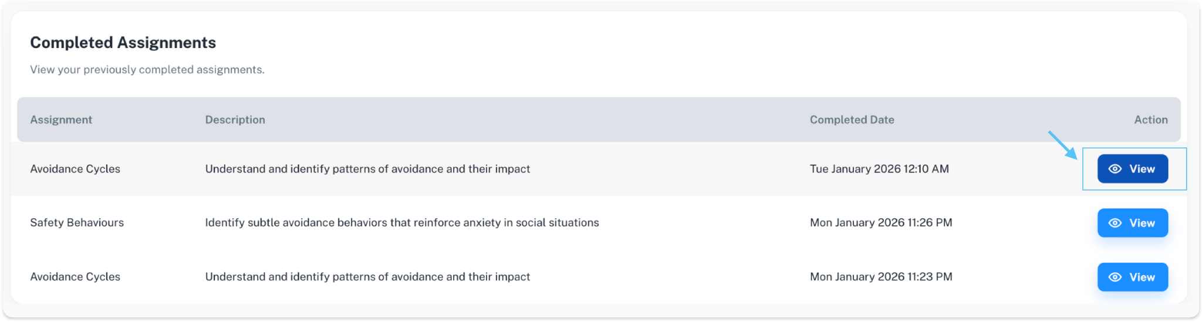
Task: Select the Safety Behaviours assignment name
Action: pos(77,223)
